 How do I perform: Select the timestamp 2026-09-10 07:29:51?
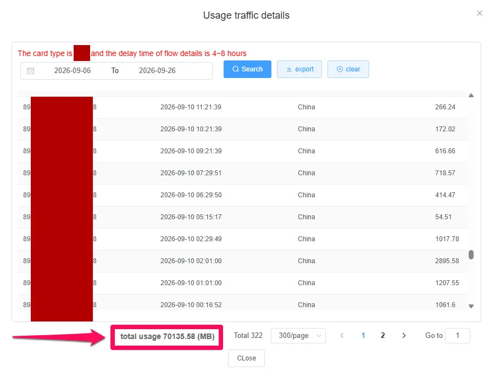coord(191,173)
